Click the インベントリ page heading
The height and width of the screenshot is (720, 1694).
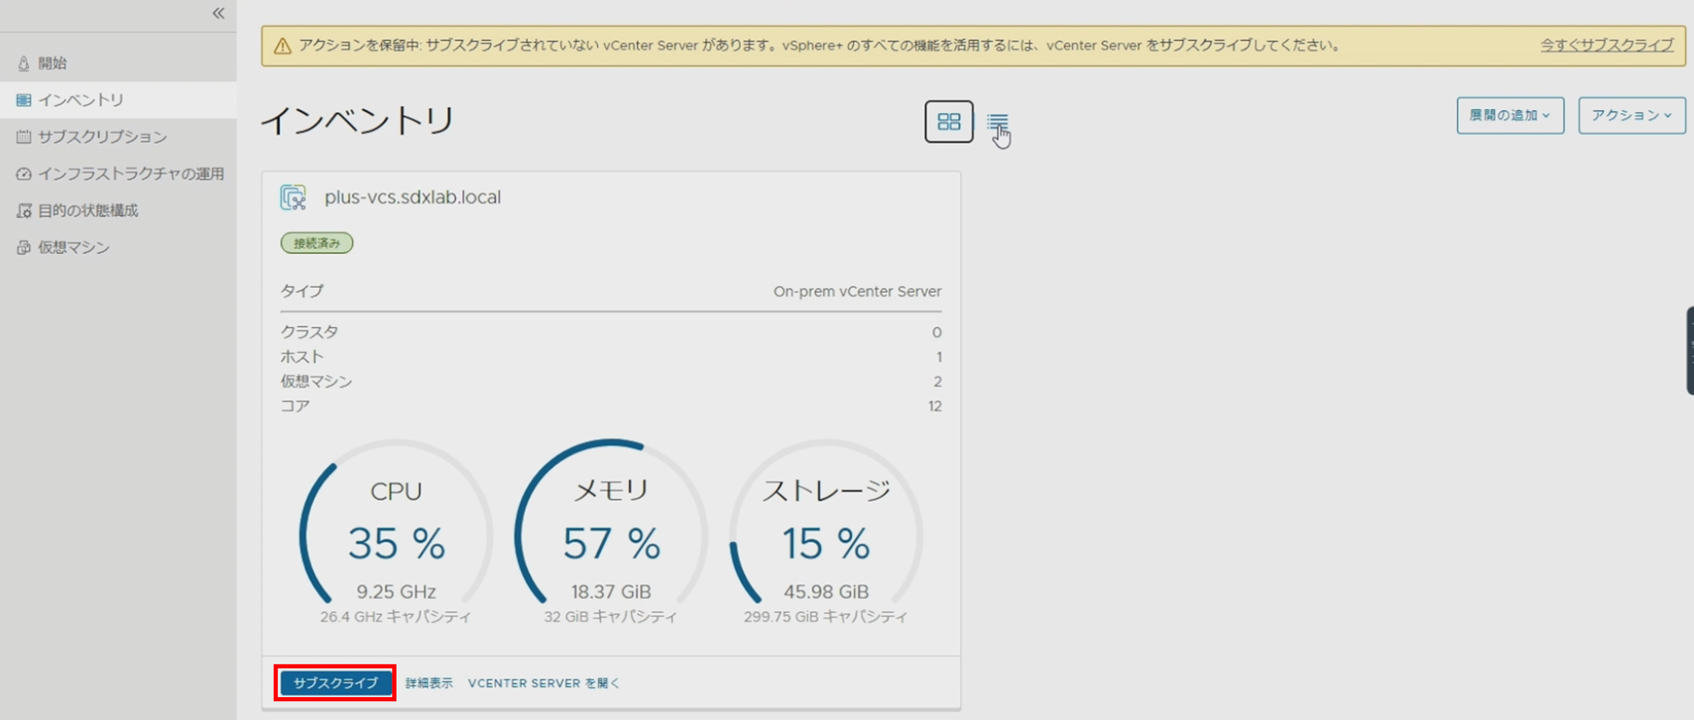tap(357, 121)
